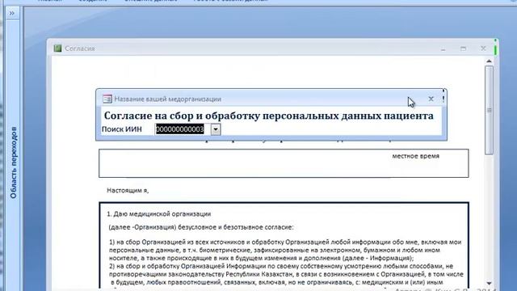The image size is (517, 291).
Task: Maximize the Согласия window
Action: pos(463,48)
